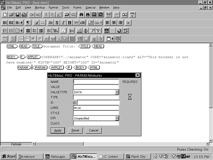
Task: Insert an anchor link
Action: (x=85, y=31)
